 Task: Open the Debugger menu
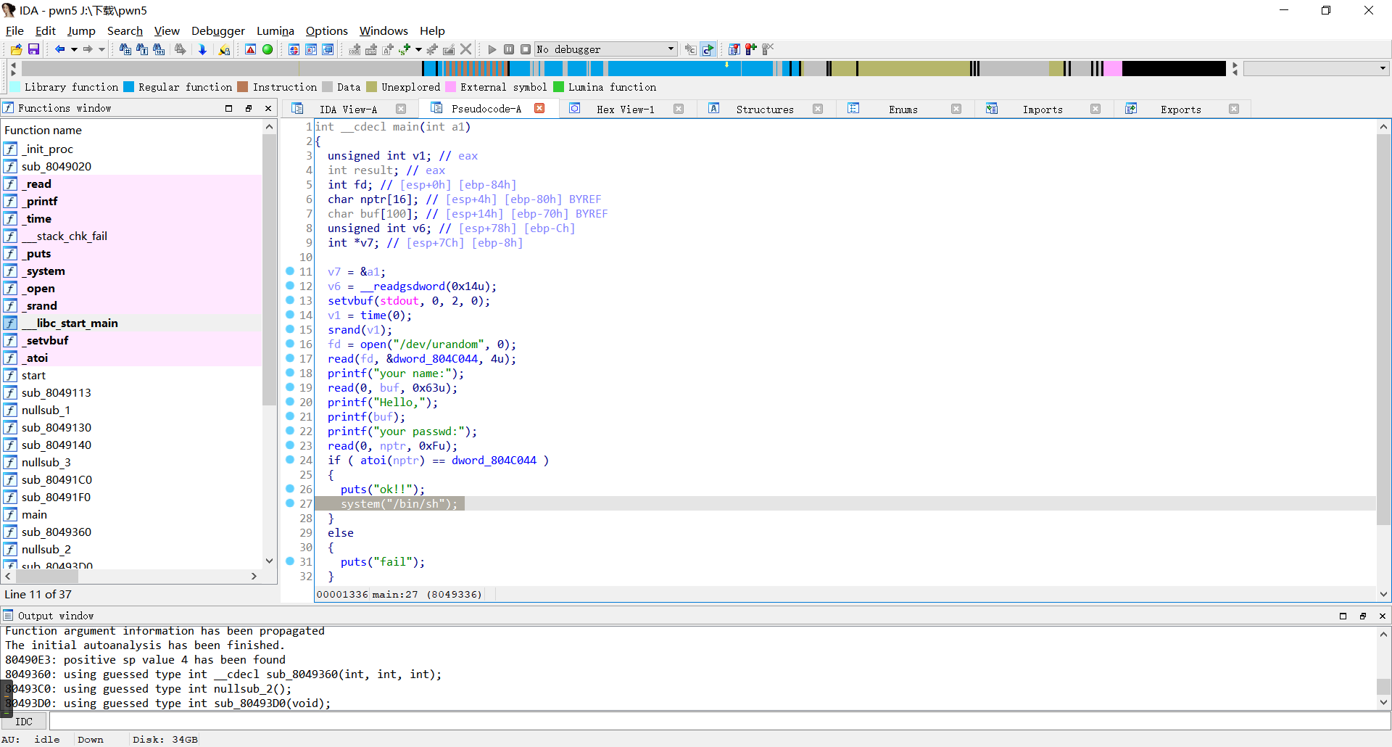[217, 30]
